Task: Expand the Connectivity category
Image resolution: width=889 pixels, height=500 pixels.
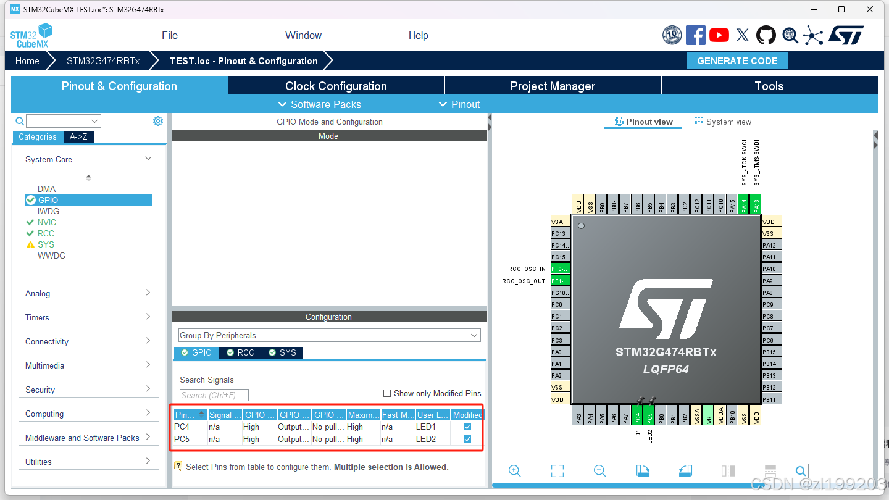Action: [x=88, y=341]
